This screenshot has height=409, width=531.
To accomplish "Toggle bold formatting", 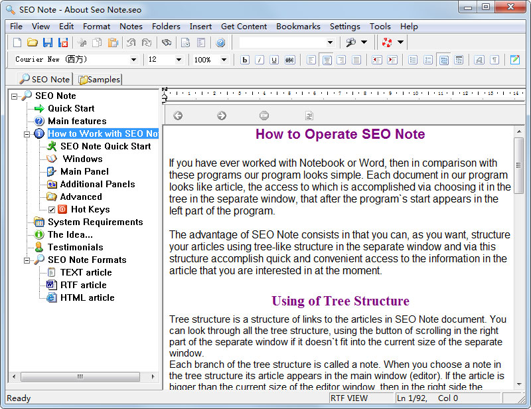I will coord(245,60).
